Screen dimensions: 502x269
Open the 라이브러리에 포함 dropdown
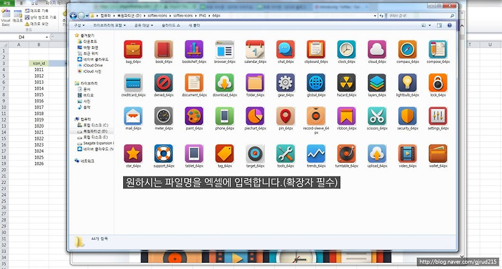(x=110, y=25)
